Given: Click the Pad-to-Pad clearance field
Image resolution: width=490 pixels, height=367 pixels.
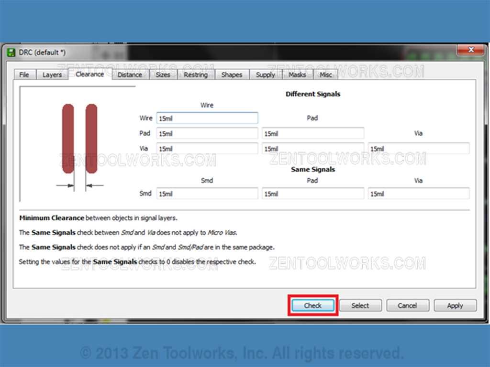Looking at the screenshot, I should click(x=313, y=134).
